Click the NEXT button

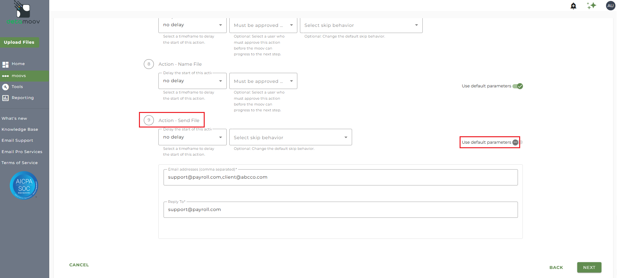589,267
